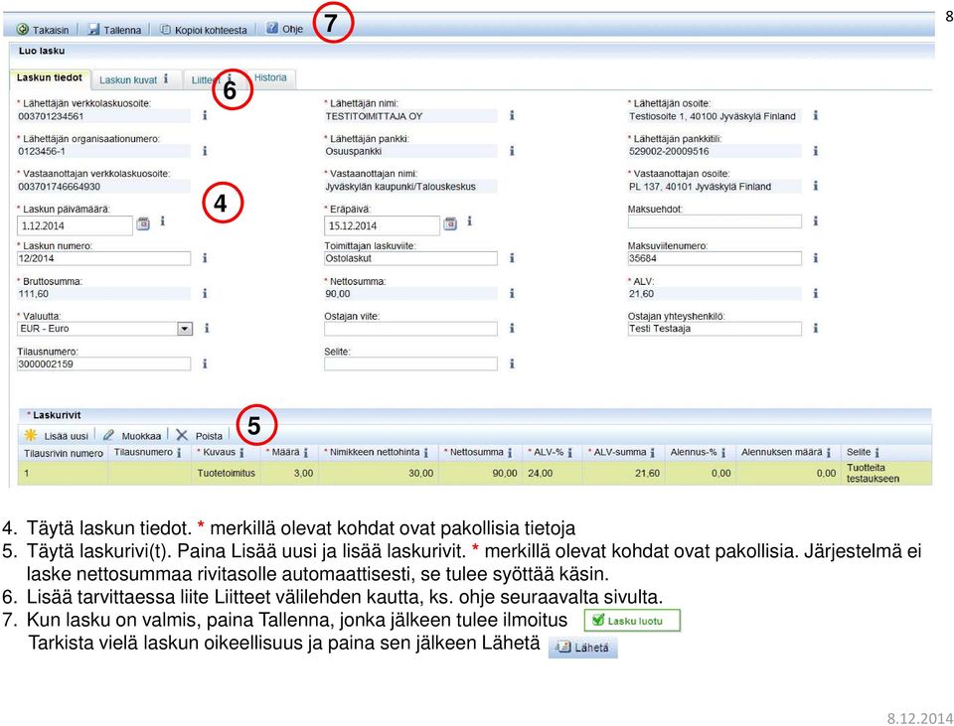Click Laskun päivämäärä date field
Image resolution: width=954 pixels, height=726 pixels.
(75, 225)
